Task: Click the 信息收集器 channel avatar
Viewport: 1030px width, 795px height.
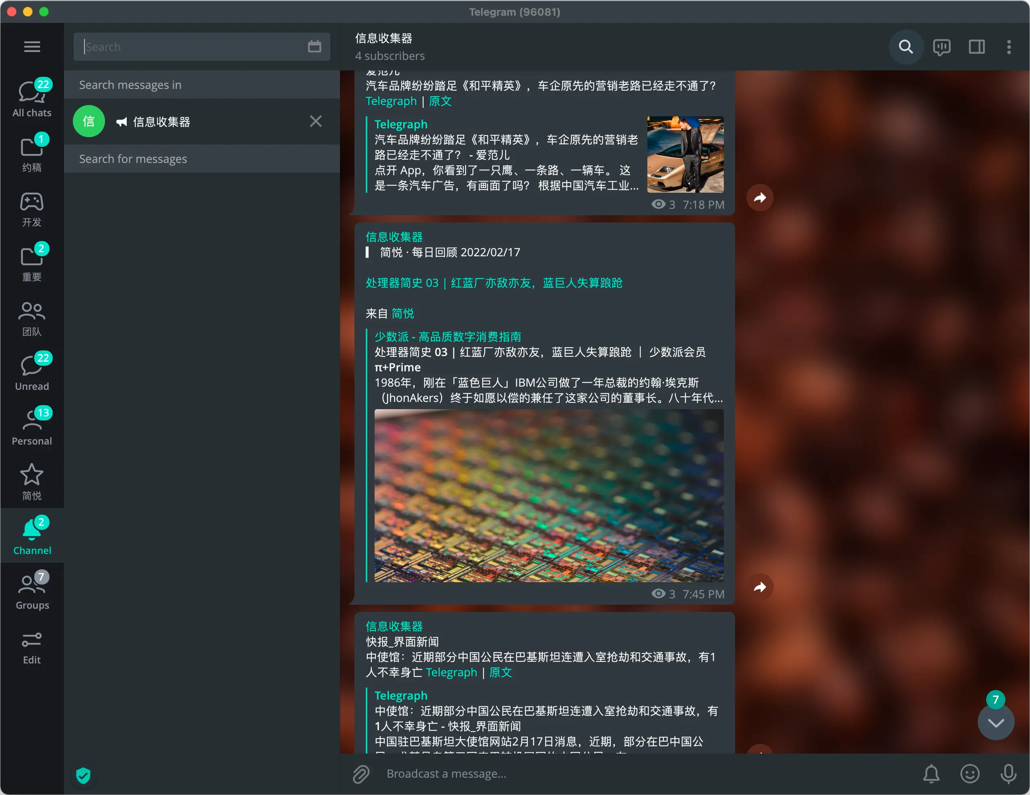Action: coord(89,121)
